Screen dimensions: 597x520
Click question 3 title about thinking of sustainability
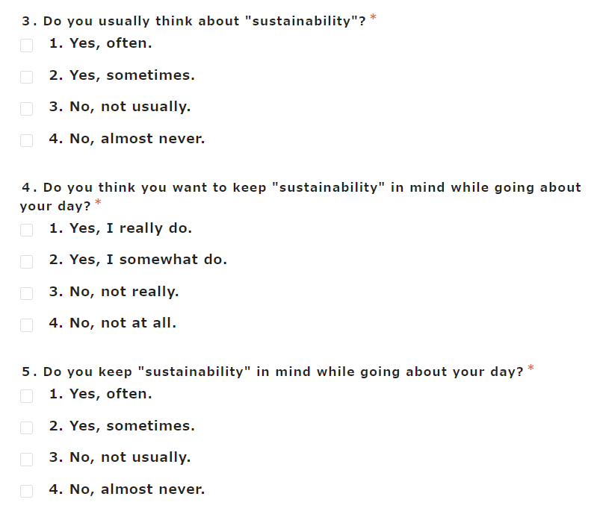[x=194, y=22]
